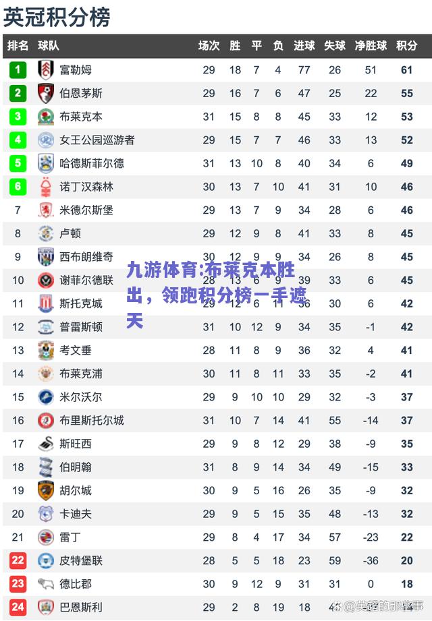Click the Bournemouth club crest icon
Image resolution: width=432 pixels, height=621 pixels.
tap(46, 93)
